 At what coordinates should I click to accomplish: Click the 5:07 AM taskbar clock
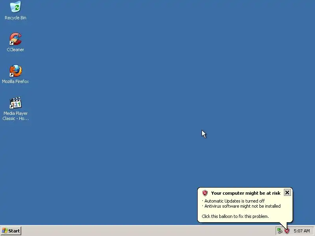click(302, 231)
